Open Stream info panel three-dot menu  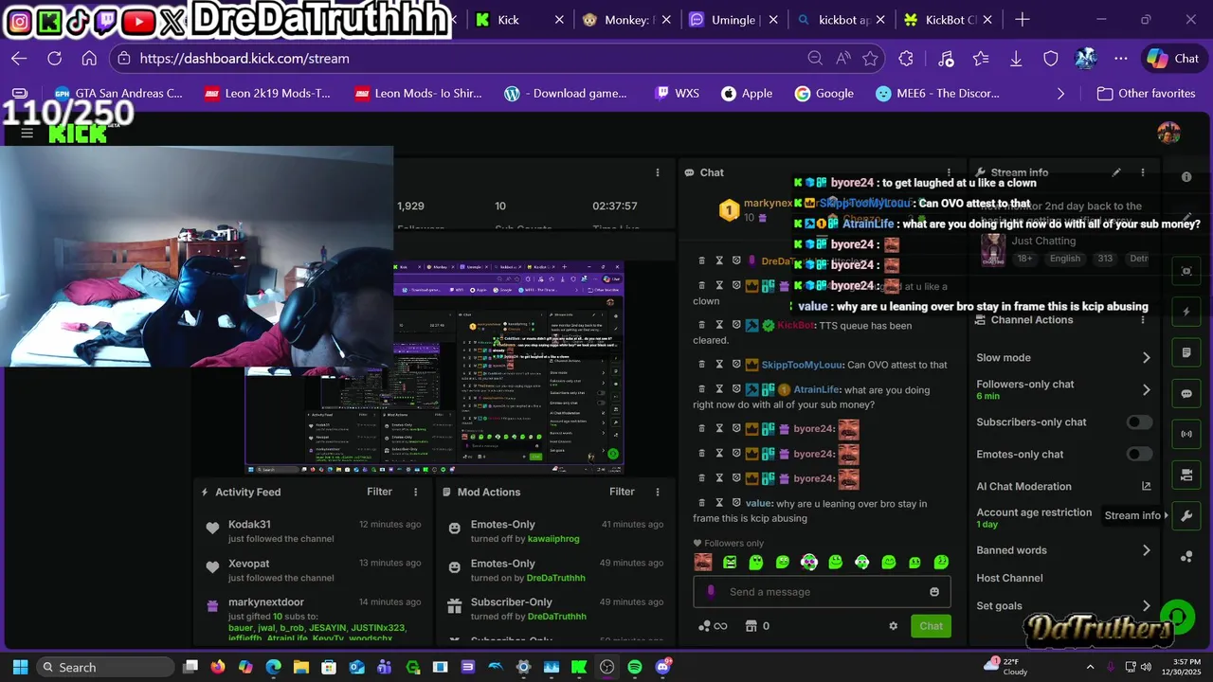point(1143,172)
